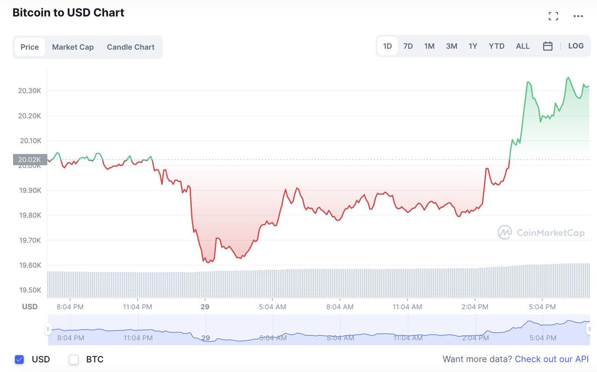Select the YTD time range
The image size is (597, 372).
(x=496, y=46)
